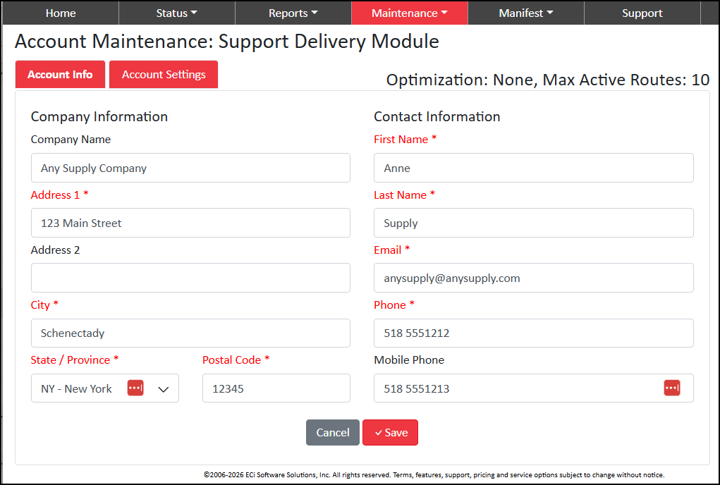Viewport: 720px width, 485px height.
Task: Save the account information
Action: pos(390,432)
